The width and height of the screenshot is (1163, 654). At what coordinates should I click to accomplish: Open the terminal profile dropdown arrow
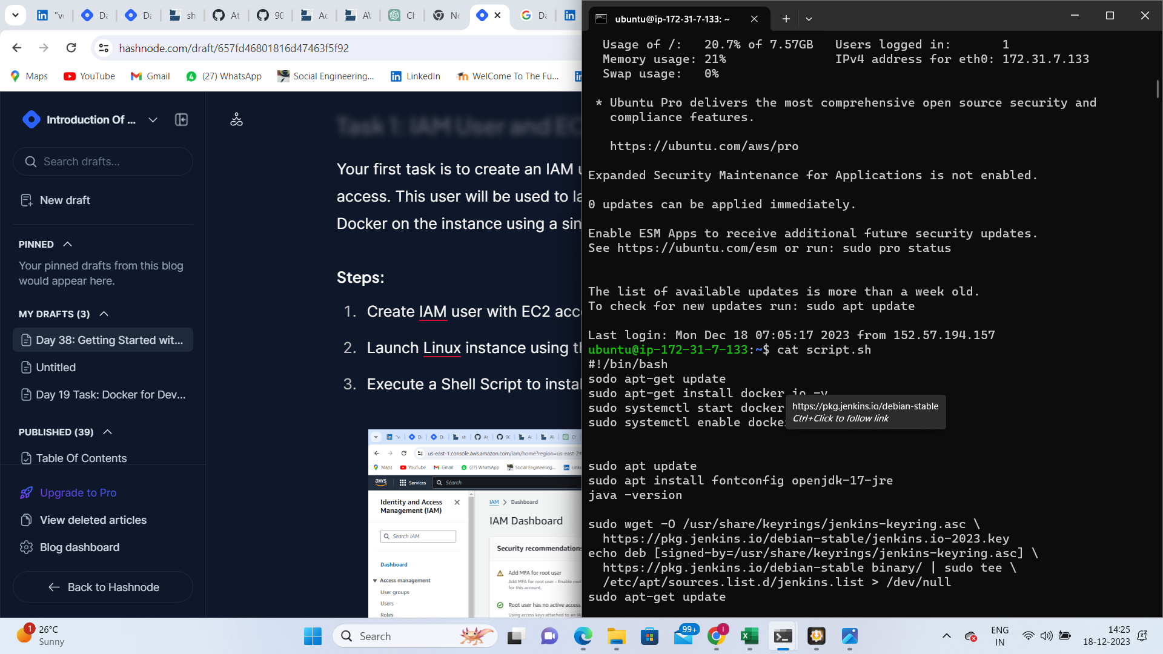[x=809, y=19]
